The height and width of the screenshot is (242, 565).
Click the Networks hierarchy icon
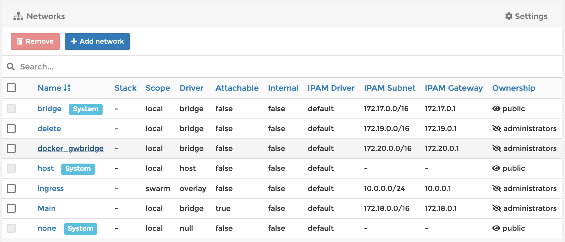[18, 16]
